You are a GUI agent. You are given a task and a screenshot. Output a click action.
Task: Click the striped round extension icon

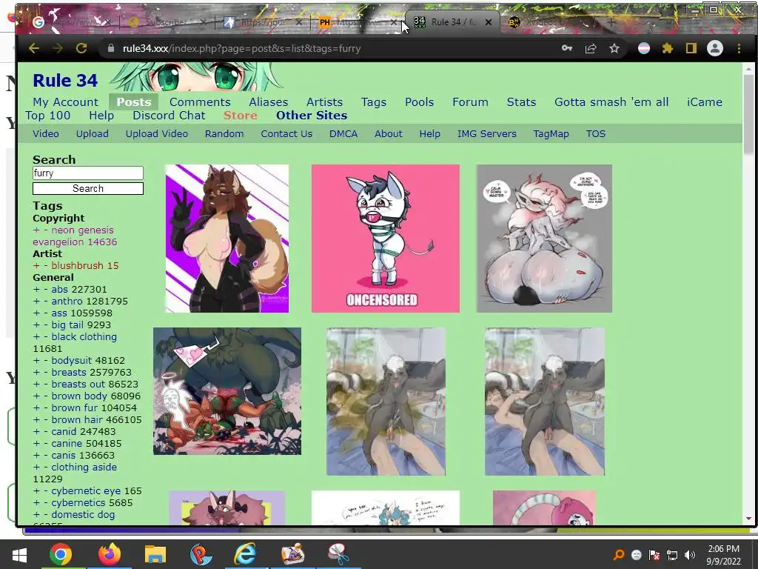click(644, 48)
